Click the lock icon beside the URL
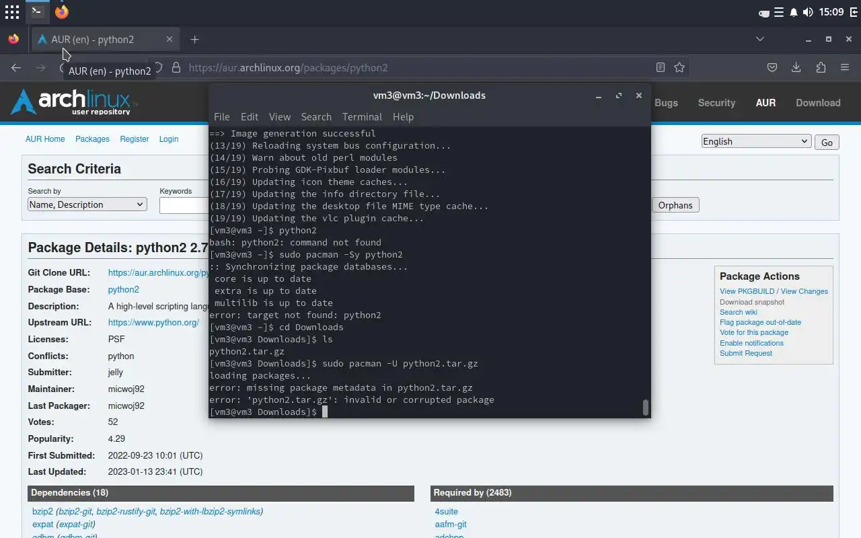The image size is (861, 538). pyautogui.click(x=176, y=67)
